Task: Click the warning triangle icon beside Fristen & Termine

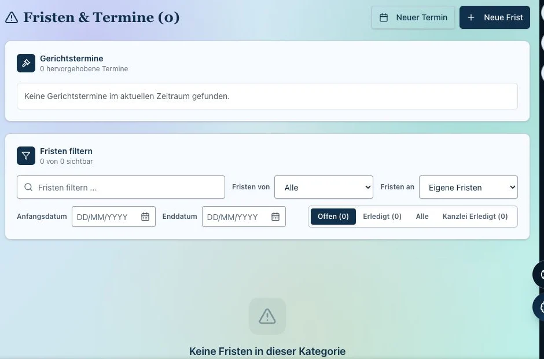Action: pyautogui.click(x=12, y=17)
